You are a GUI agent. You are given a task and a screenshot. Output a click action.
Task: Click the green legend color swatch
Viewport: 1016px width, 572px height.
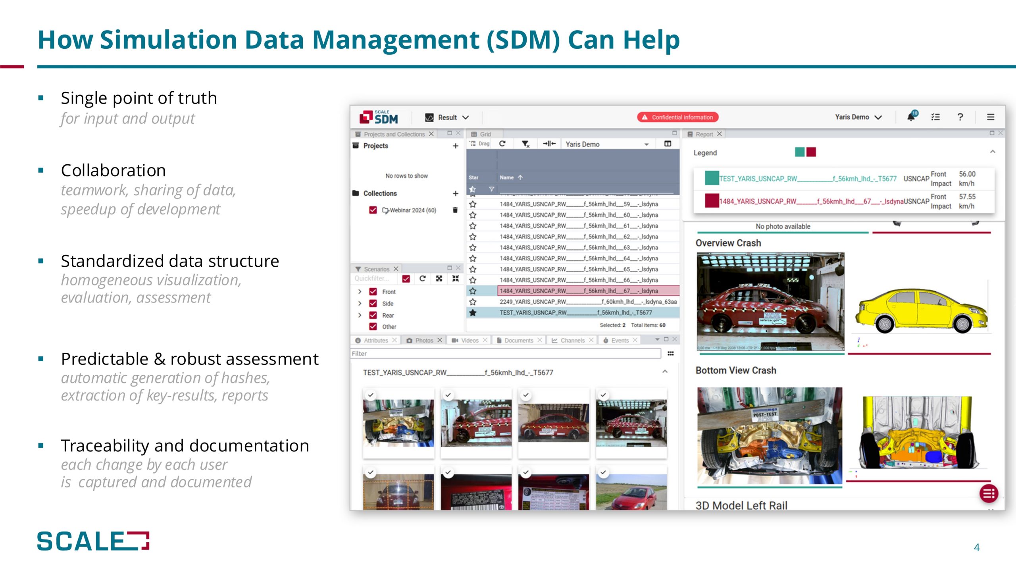pyautogui.click(x=800, y=152)
